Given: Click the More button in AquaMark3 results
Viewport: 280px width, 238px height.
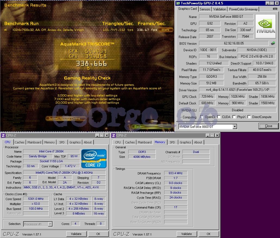Looking at the screenshot, I should pos(166,30).
